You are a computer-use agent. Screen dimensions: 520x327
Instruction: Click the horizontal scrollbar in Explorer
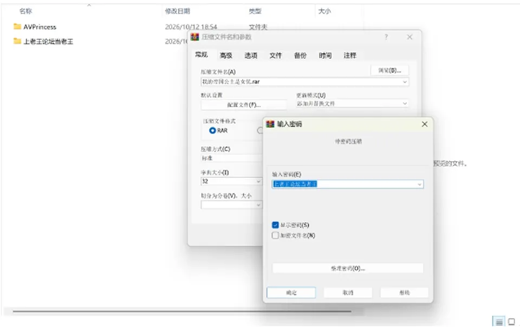click(x=182, y=311)
